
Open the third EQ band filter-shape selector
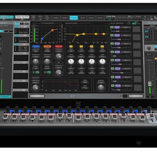point(92,73)
